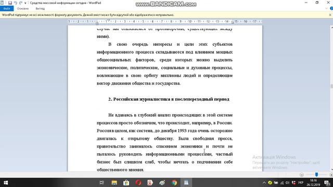Open the Action Center notifications icon
Viewport: 333px width, 187px height.
coord(327,183)
